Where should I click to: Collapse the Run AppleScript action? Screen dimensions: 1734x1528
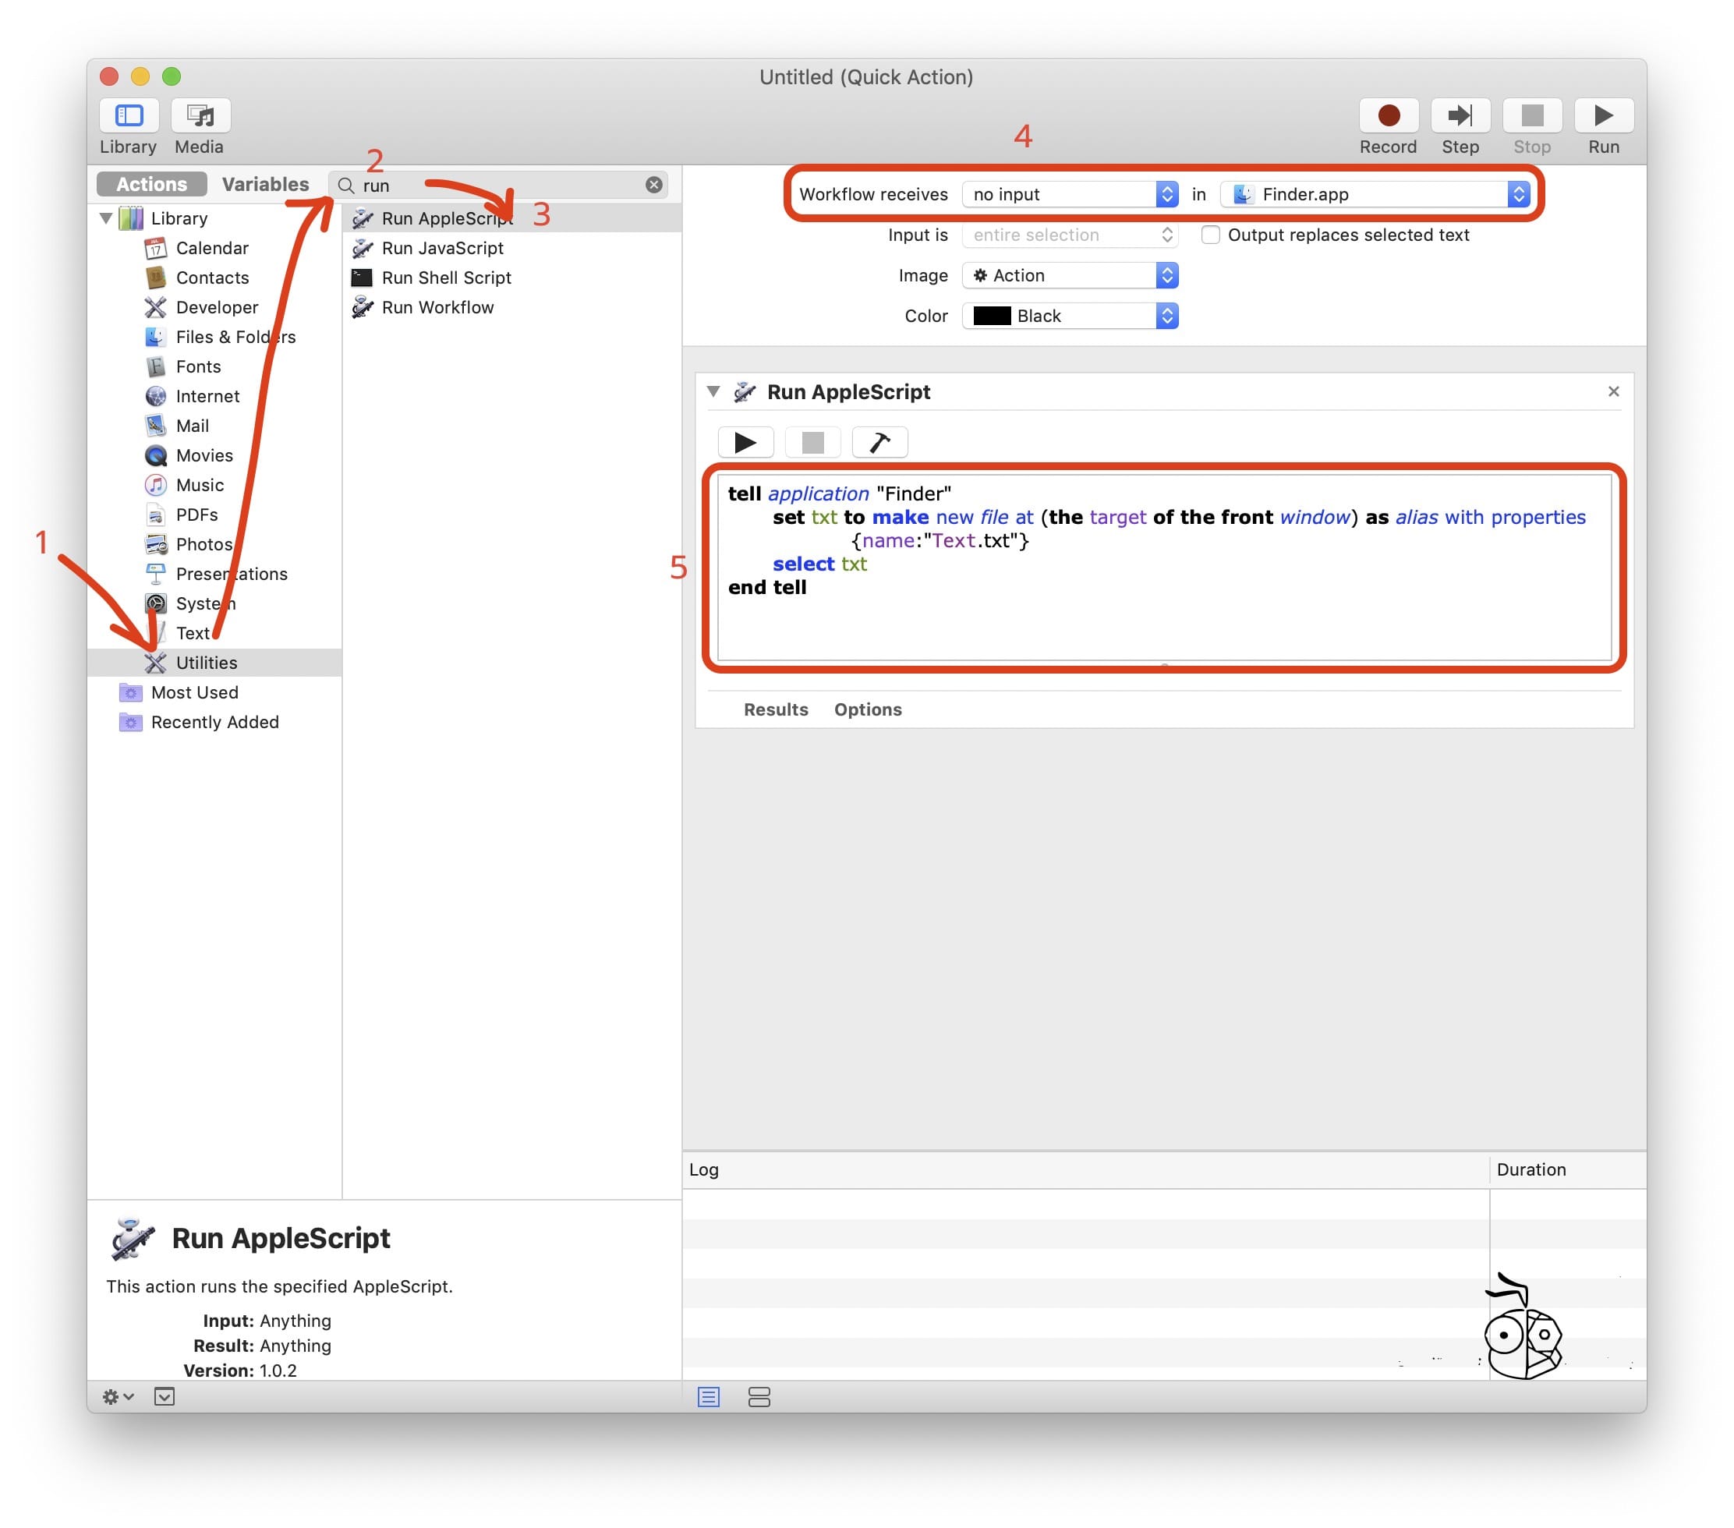713,392
